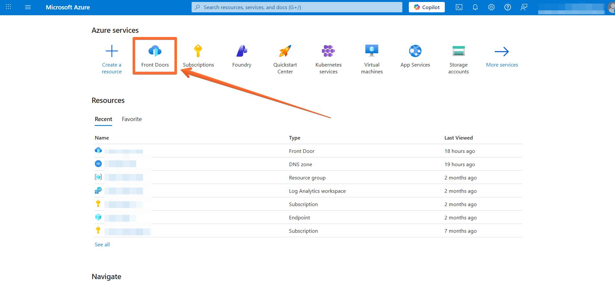
Task: Select the 'Endpoint' type cell
Action: 300,218
